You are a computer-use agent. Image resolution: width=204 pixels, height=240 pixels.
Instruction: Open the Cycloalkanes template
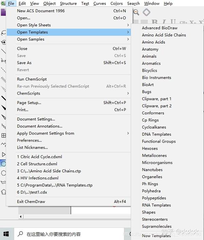coord(167,127)
